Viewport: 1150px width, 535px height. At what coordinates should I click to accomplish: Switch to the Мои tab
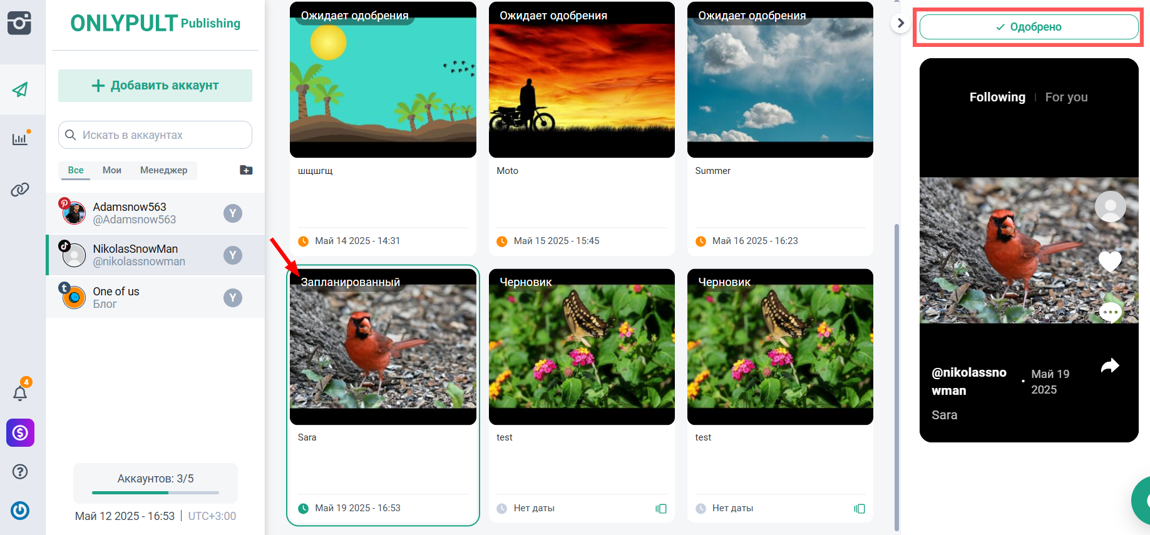[112, 170]
